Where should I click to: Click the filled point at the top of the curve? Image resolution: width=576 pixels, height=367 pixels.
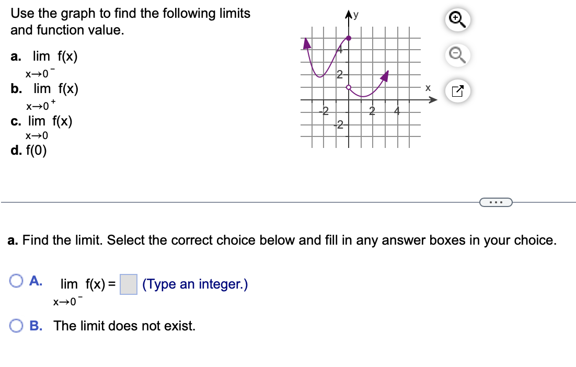pyautogui.click(x=349, y=37)
